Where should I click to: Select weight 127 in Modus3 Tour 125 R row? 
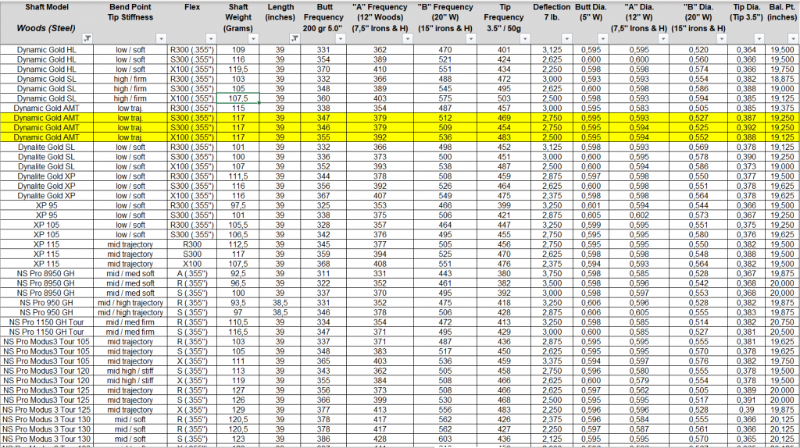[238, 390]
